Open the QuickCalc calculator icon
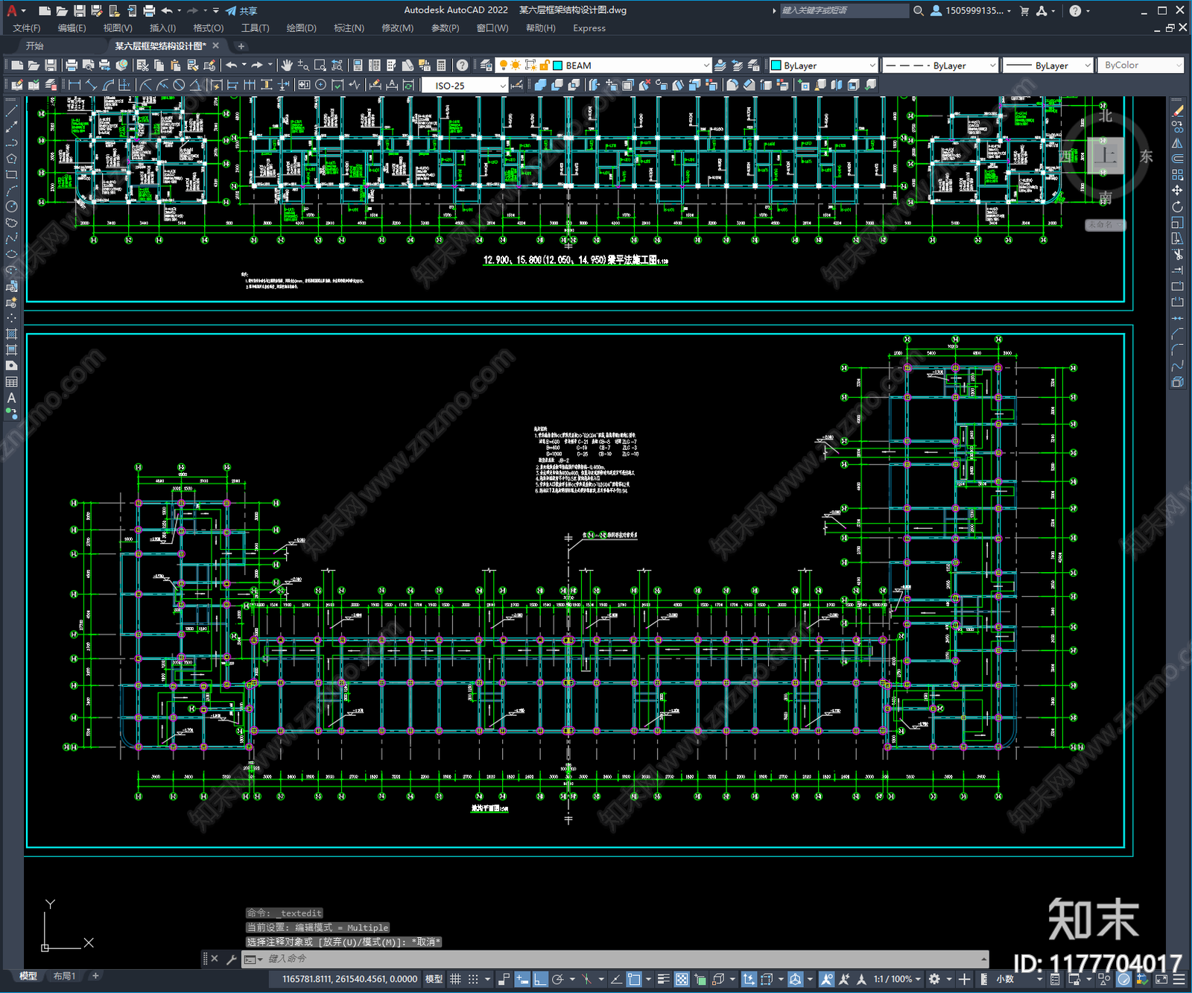The width and height of the screenshot is (1192, 993). 441,66
